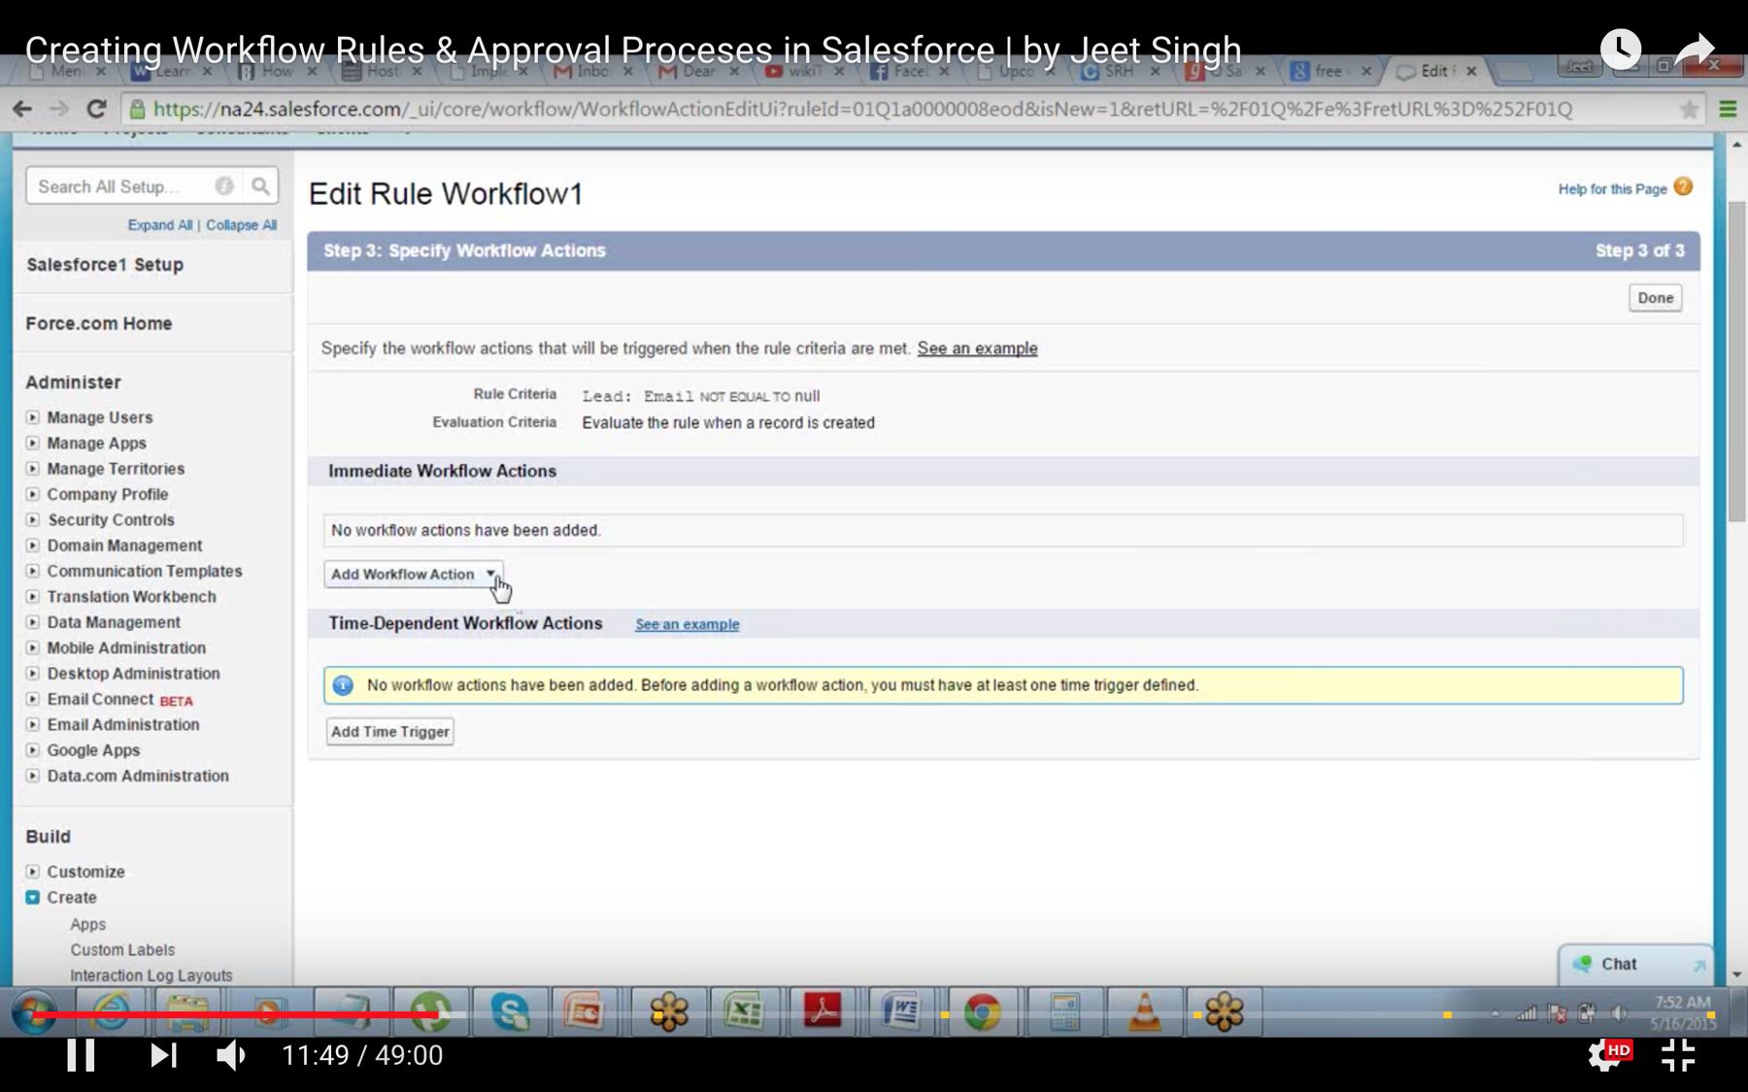
Task: Click the Help for this Page icon
Action: point(1684,186)
